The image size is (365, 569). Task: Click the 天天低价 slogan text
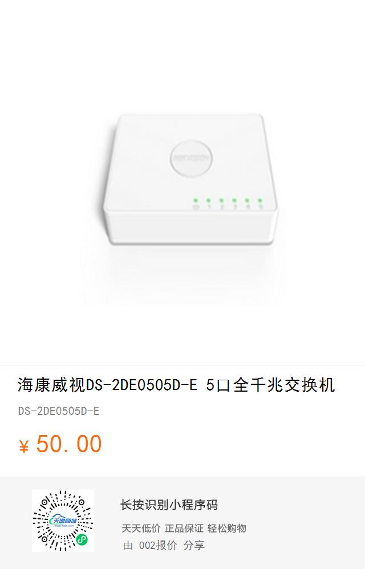pos(141,529)
